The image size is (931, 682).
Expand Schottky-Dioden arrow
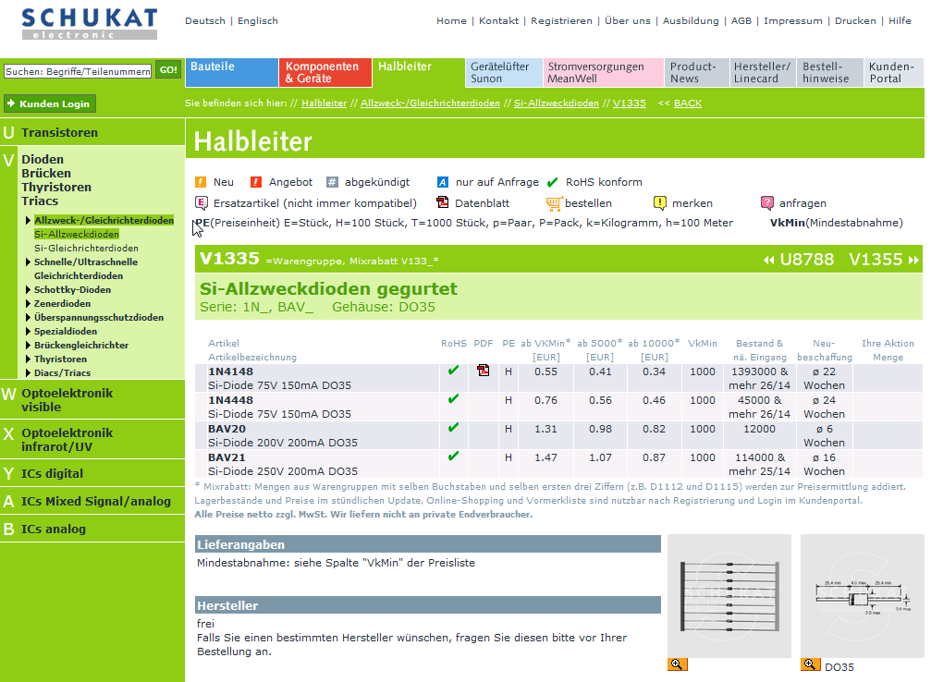[x=28, y=289]
